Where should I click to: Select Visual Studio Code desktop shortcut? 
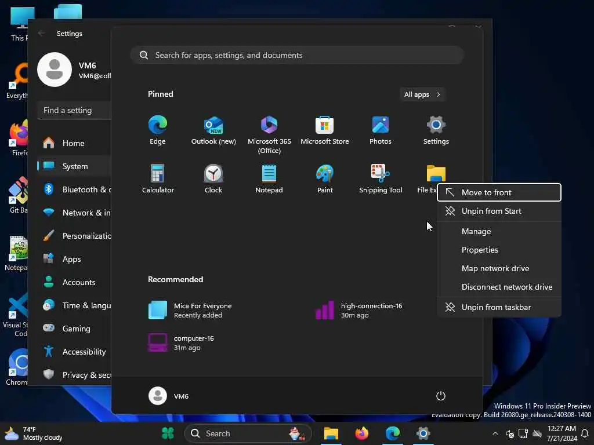pos(16,315)
